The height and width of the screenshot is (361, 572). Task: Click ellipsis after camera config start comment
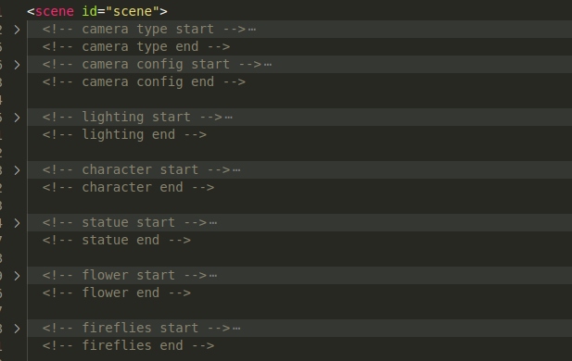tap(268, 65)
